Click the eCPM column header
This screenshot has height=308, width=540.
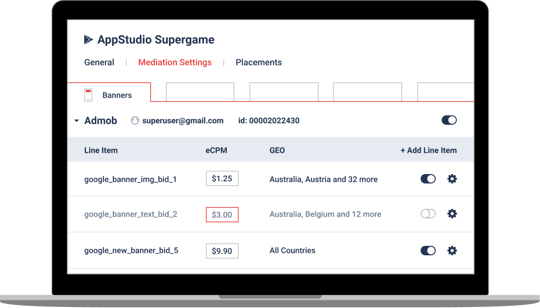click(216, 150)
